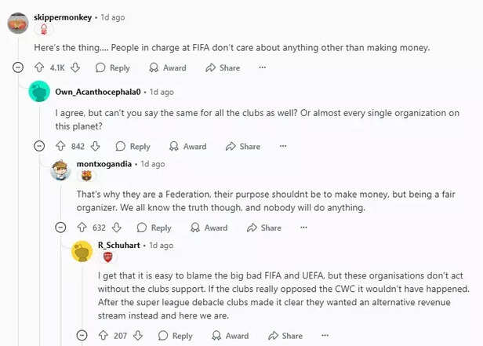This screenshot has height=346, width=483.
Task: Downvote R_Schuhart's comment with 207 votes
Action: click(137, 336)
